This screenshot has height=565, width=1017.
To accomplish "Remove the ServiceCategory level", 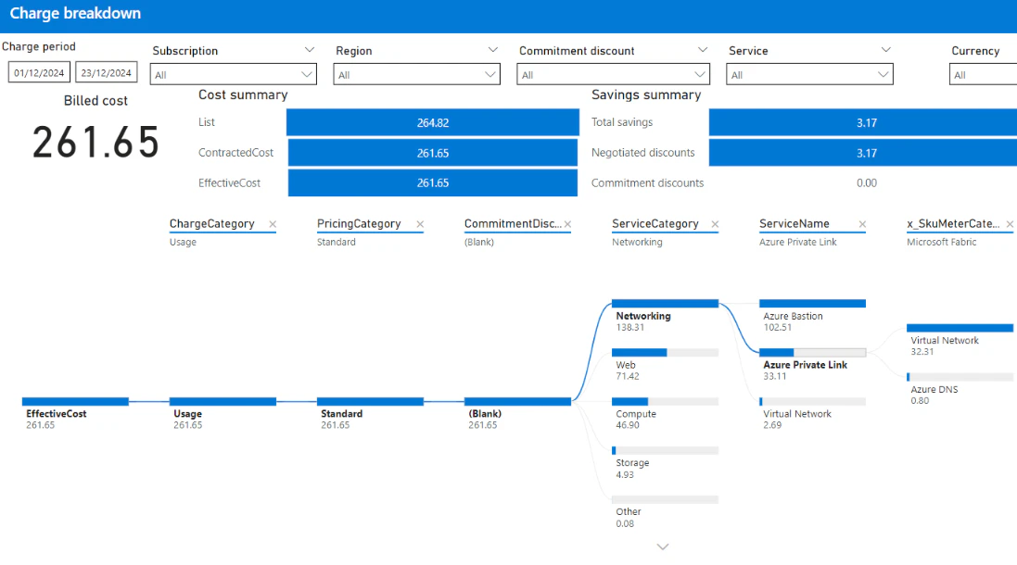I will (x=715, y=224).
